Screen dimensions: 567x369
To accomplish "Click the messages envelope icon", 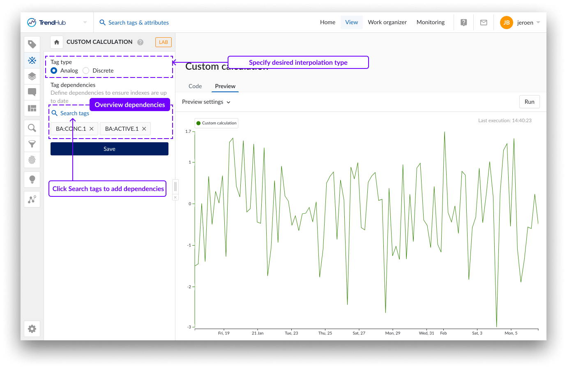I will point(483,22).
